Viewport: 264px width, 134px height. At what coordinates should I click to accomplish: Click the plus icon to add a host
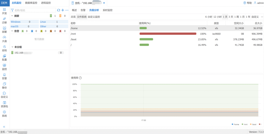coord(63,10)
